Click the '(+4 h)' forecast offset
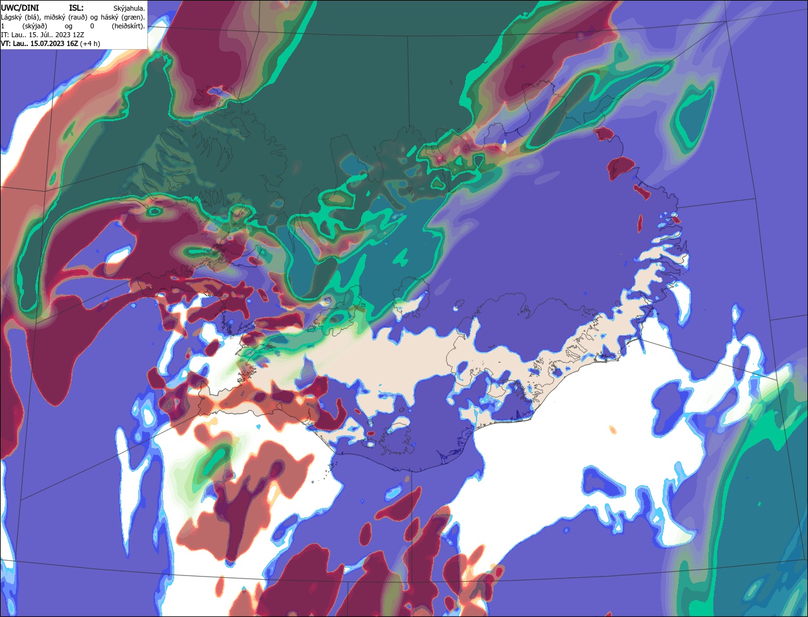This screenshot has height=617, width=808. click(90, 44)
